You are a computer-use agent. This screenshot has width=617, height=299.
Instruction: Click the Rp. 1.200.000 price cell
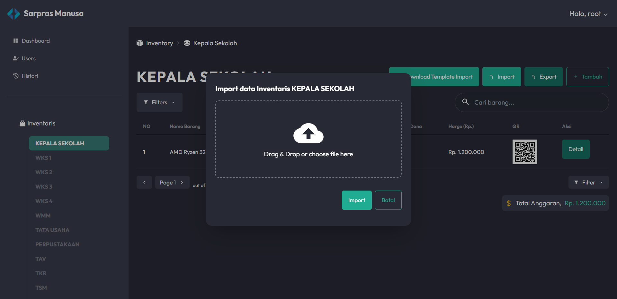(x=466, y=152)
